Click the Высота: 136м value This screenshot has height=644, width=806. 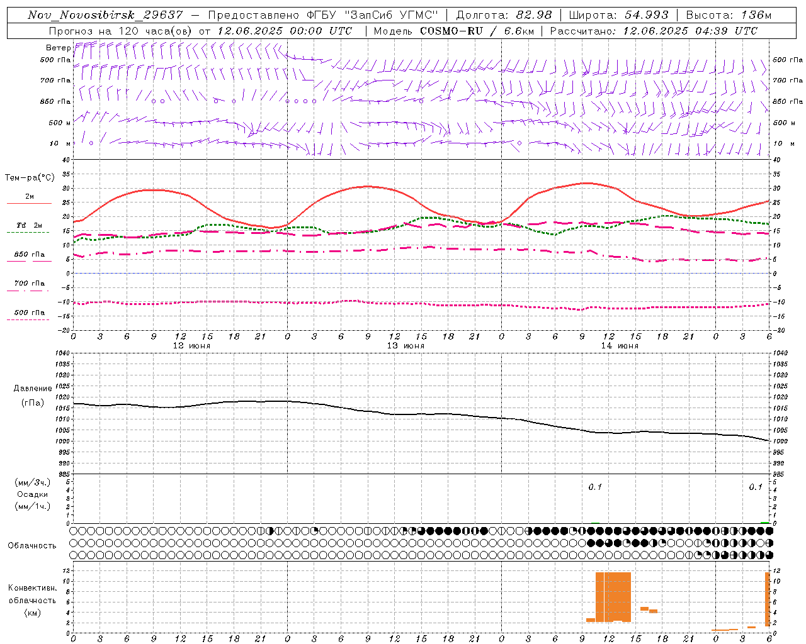pos(729,15)
